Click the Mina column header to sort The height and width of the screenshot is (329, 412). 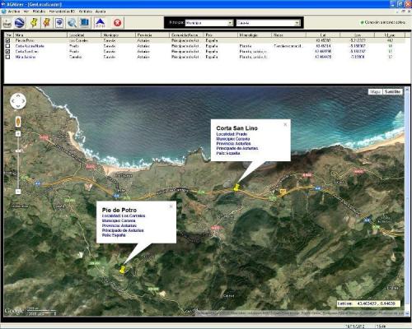click(x=40, y=35)
